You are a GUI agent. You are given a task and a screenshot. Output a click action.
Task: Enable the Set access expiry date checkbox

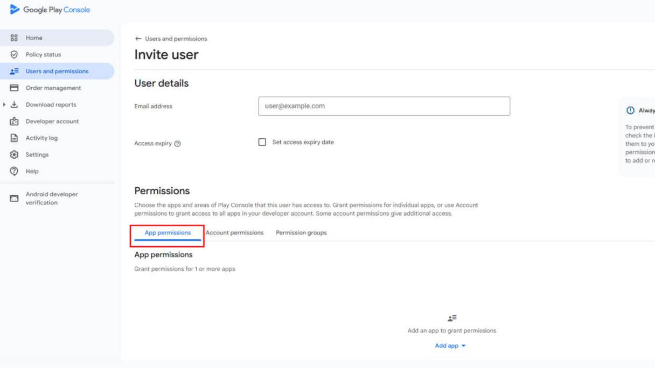click(262, 143)
